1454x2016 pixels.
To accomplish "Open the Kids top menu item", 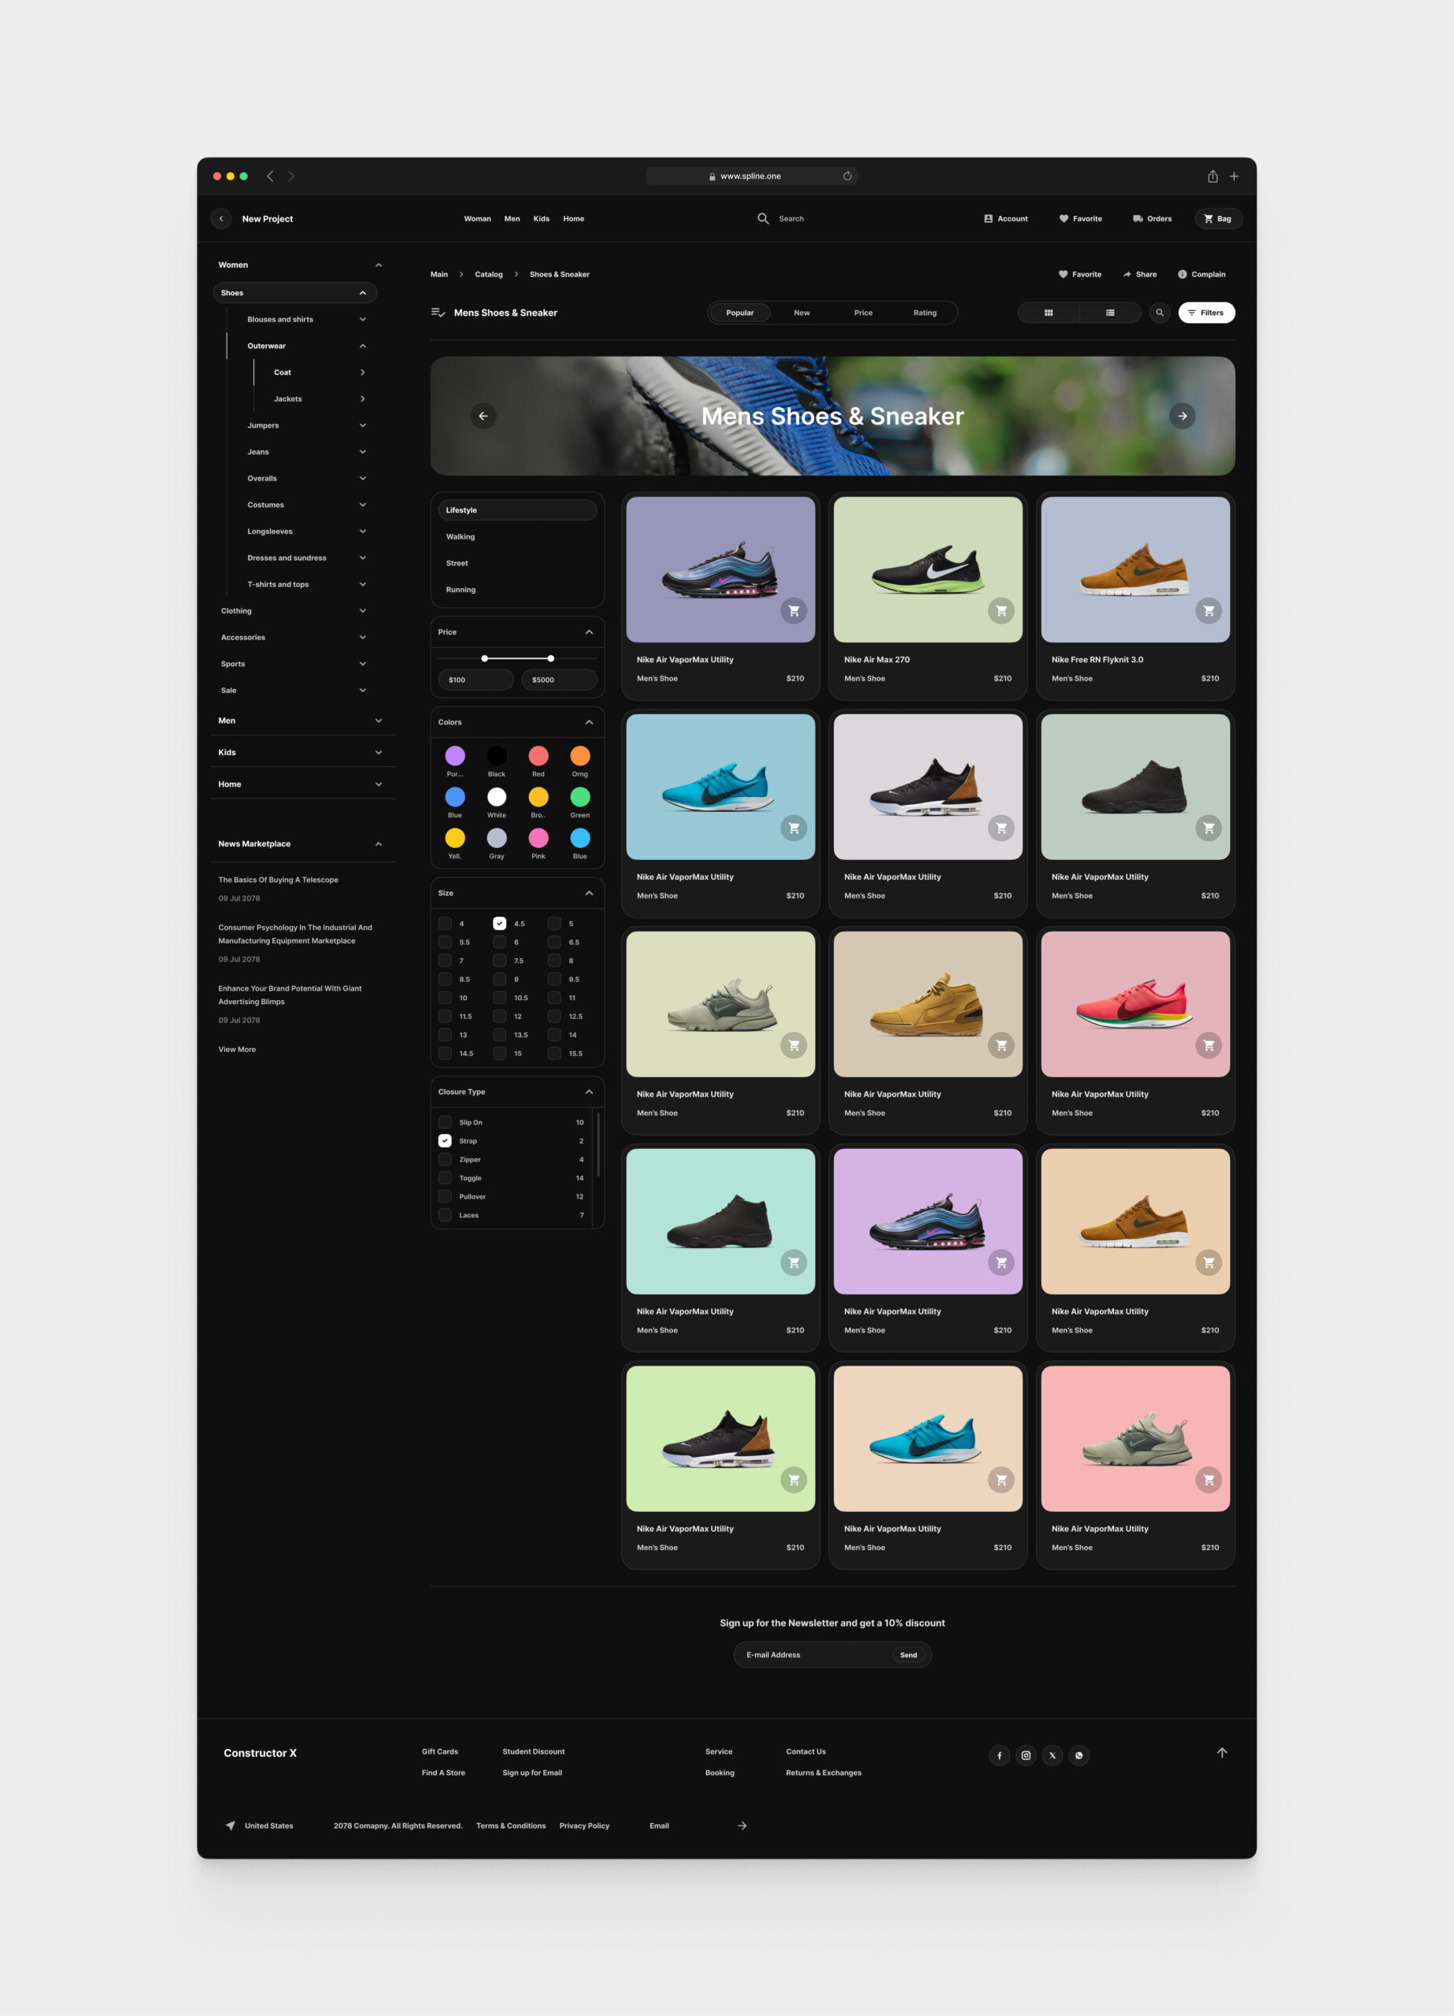I will click(542, 219).
